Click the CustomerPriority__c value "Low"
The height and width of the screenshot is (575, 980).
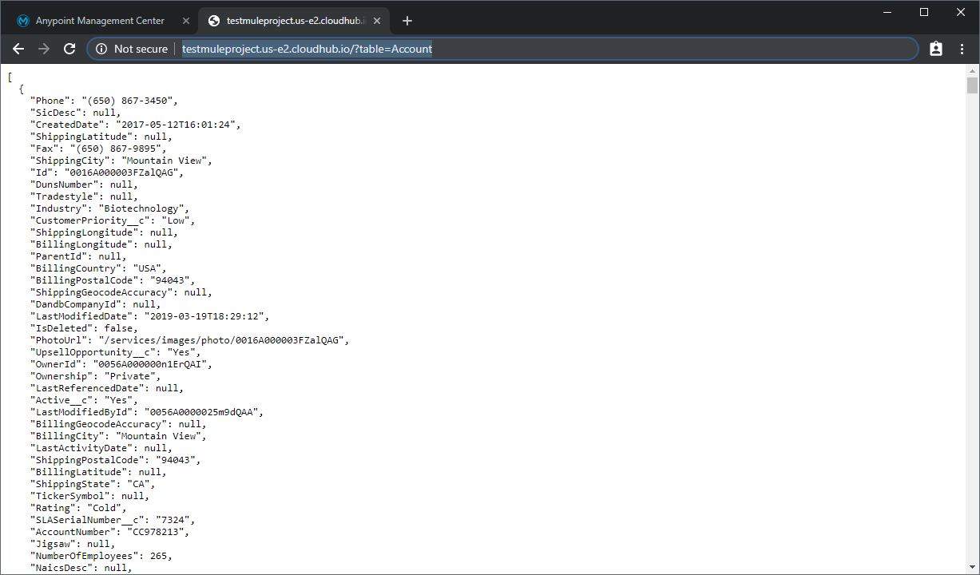(x=176, y=220)
